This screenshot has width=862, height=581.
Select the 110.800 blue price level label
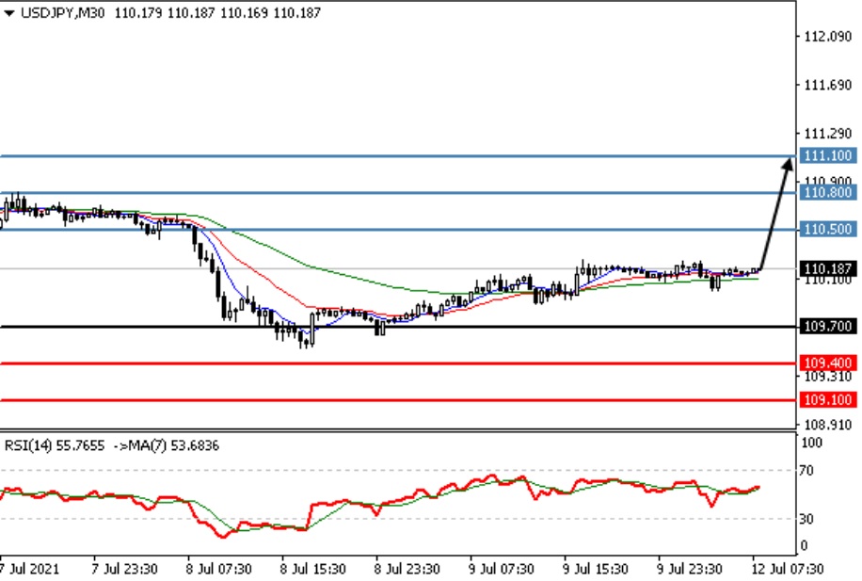click(x=827, y=192)
